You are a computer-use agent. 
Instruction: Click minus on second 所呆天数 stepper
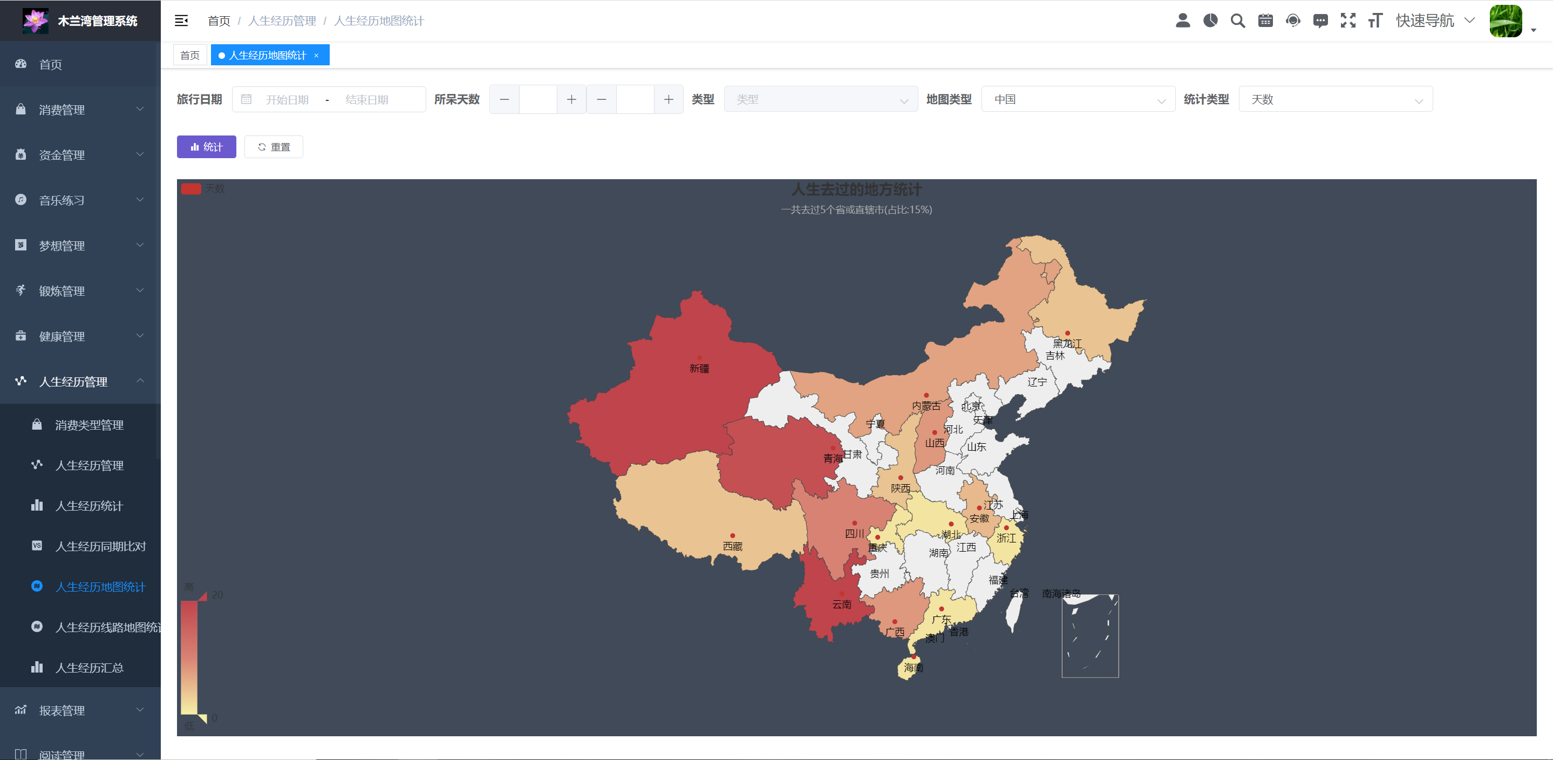(x=601, y=99)
